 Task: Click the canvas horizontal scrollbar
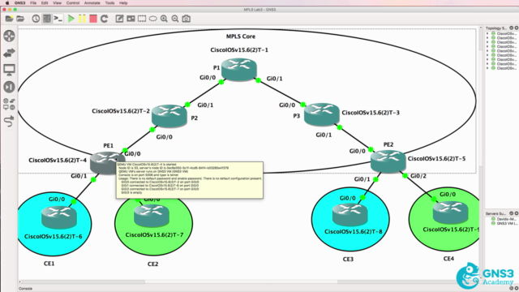pos(249,282)
